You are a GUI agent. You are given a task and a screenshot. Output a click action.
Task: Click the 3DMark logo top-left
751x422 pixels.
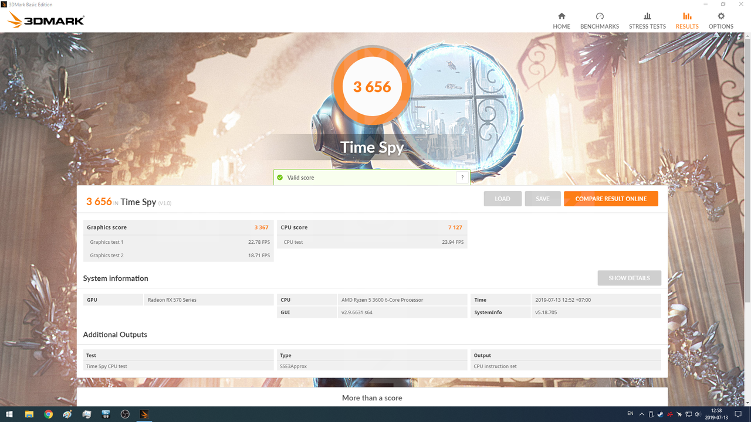[x=44, y=19]
